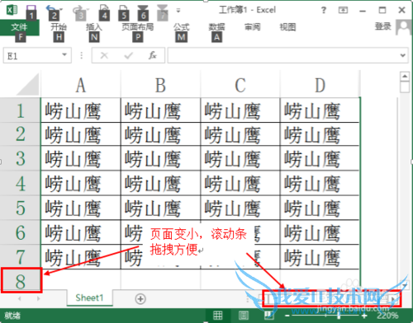This screenshot has width=413, height=323.
Task: Select row 6 header
Action: coord(20,232)
